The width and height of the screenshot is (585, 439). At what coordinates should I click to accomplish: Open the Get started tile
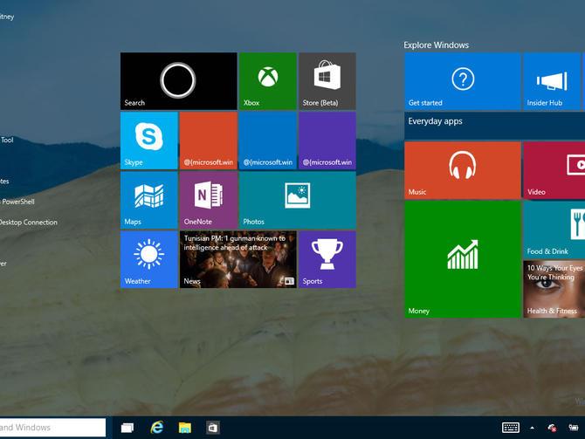[x=463, y=81]
